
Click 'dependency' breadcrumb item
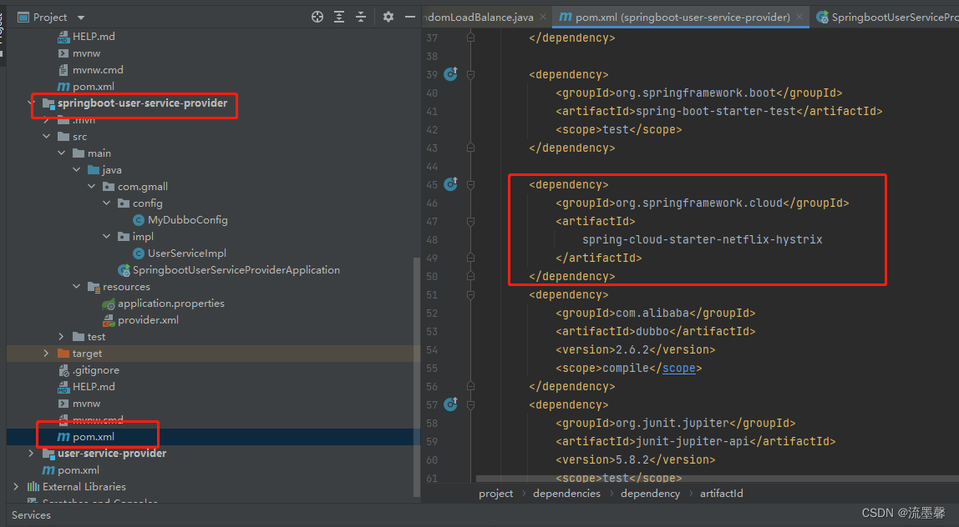click(x=650, y=494)
